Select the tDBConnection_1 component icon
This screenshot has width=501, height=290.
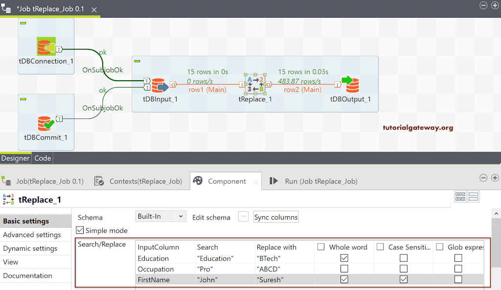click(46, 46)
